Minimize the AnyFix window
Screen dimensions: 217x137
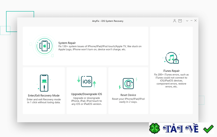[x=192, y=20]
